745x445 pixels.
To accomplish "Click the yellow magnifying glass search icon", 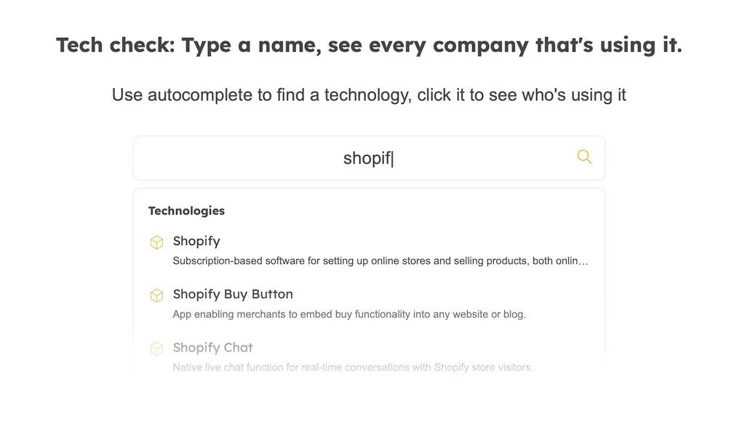I will click(583, 157).
